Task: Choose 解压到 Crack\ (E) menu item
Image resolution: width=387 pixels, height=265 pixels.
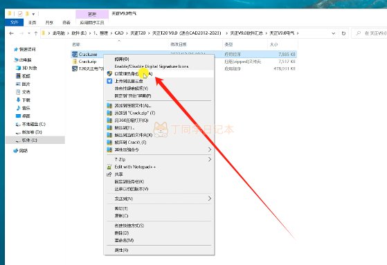Action: coord(130,143)
